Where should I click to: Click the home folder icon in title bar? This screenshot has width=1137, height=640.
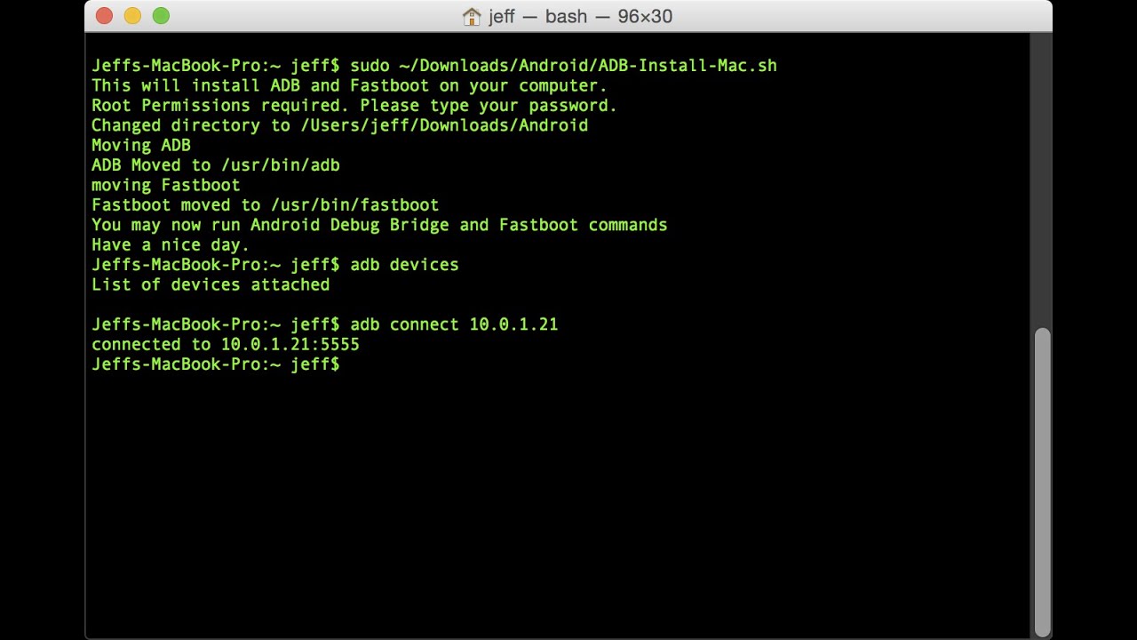click(472, 16)
